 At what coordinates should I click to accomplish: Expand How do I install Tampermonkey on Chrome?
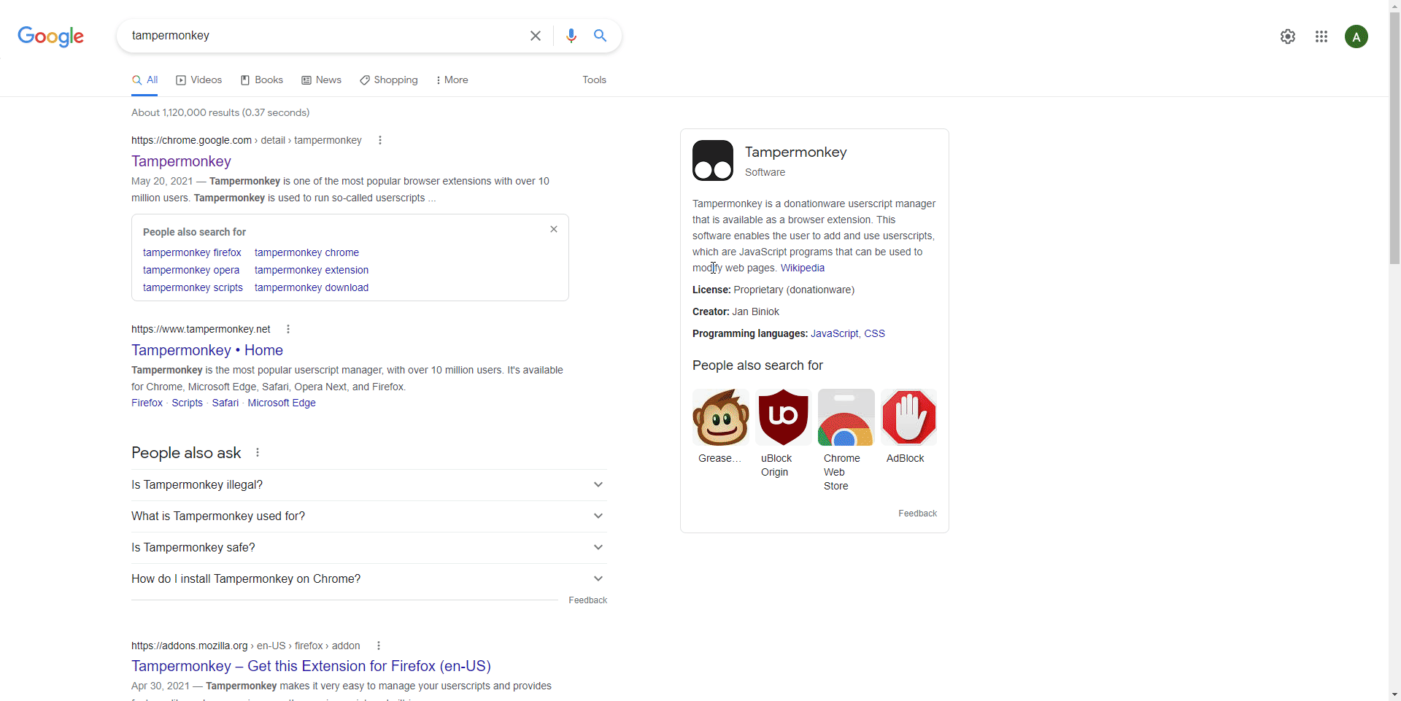coord(369,579)
